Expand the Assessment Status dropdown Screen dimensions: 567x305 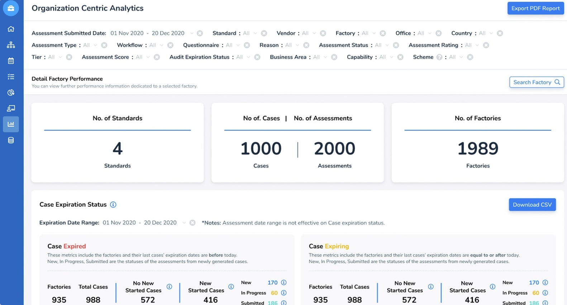coord(387,45)
